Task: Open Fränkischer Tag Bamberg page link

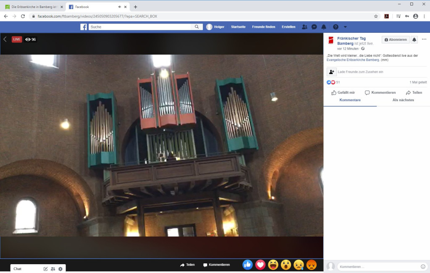Action: [x=351, y=41]
